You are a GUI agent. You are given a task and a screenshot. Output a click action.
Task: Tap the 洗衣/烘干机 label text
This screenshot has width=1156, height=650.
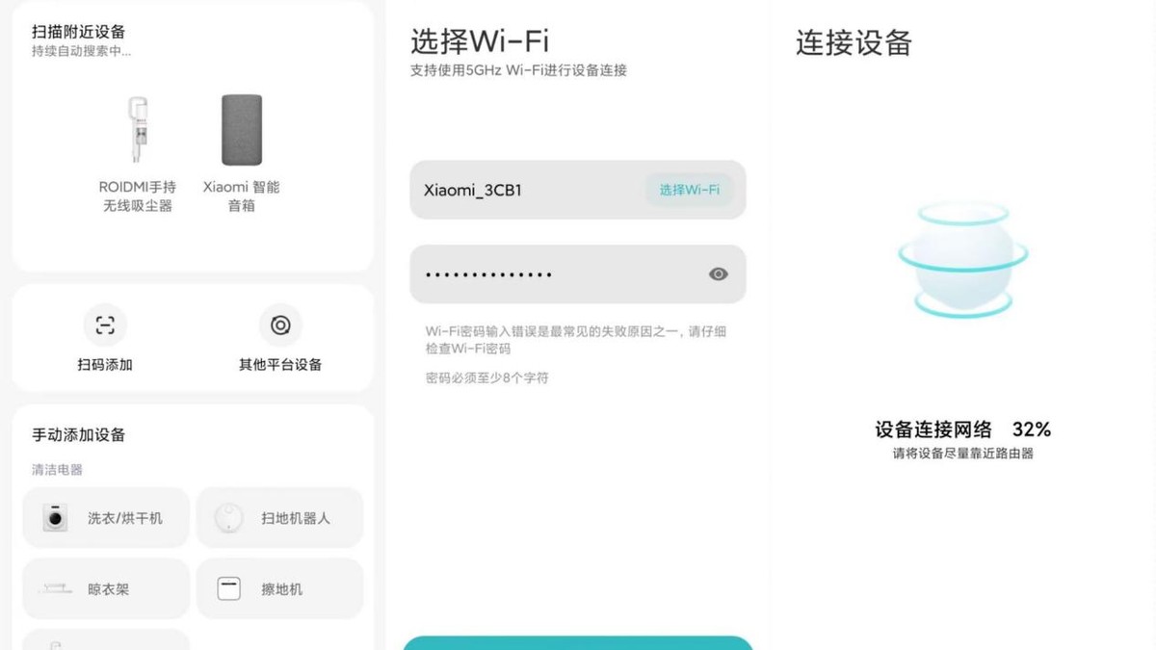pos(125,518)
